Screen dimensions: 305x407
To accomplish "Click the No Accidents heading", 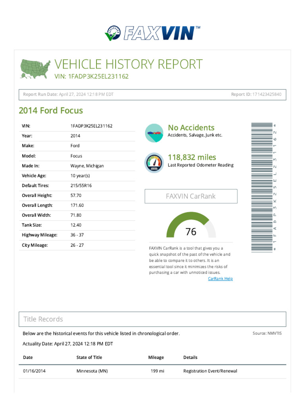I will (x=191, y=128).
